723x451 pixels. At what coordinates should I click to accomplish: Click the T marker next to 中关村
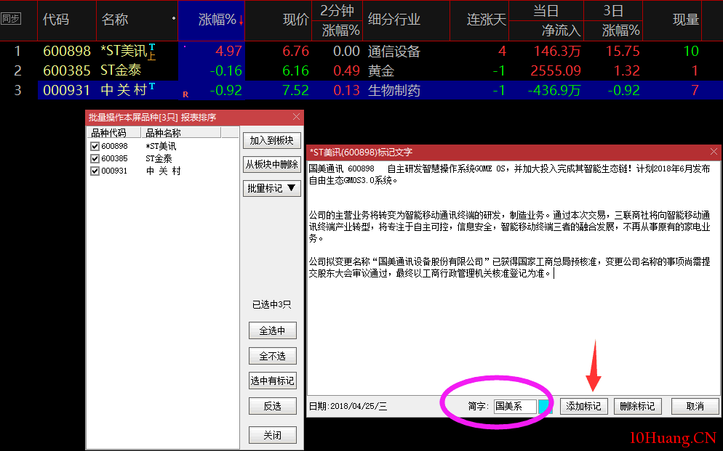tap(152, 86)
